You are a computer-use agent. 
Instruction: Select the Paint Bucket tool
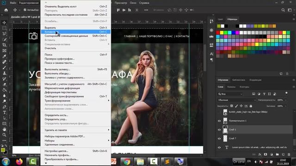(4, 90)
